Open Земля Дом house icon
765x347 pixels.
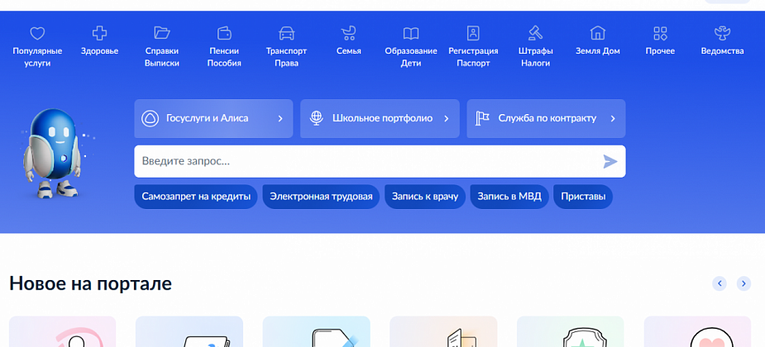pos(598,33)
